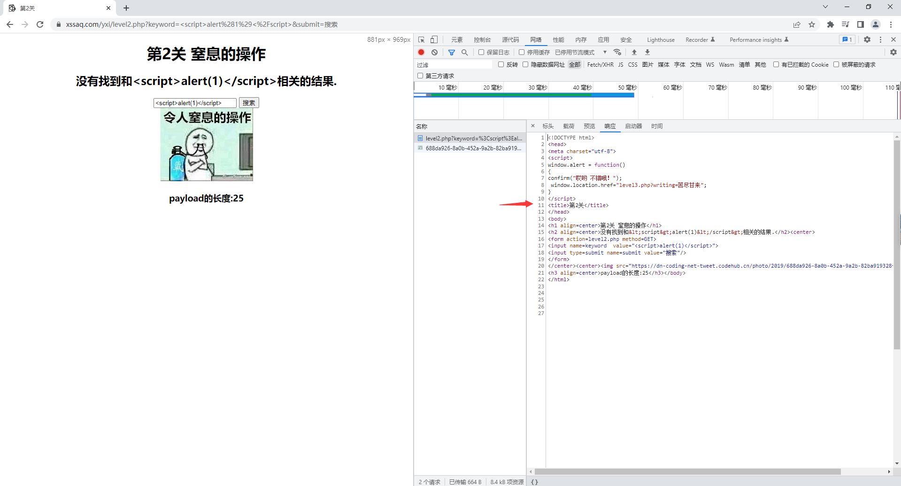Clear the network log
The height and width of the screenshot is (486, 901).
click(435, 52)
